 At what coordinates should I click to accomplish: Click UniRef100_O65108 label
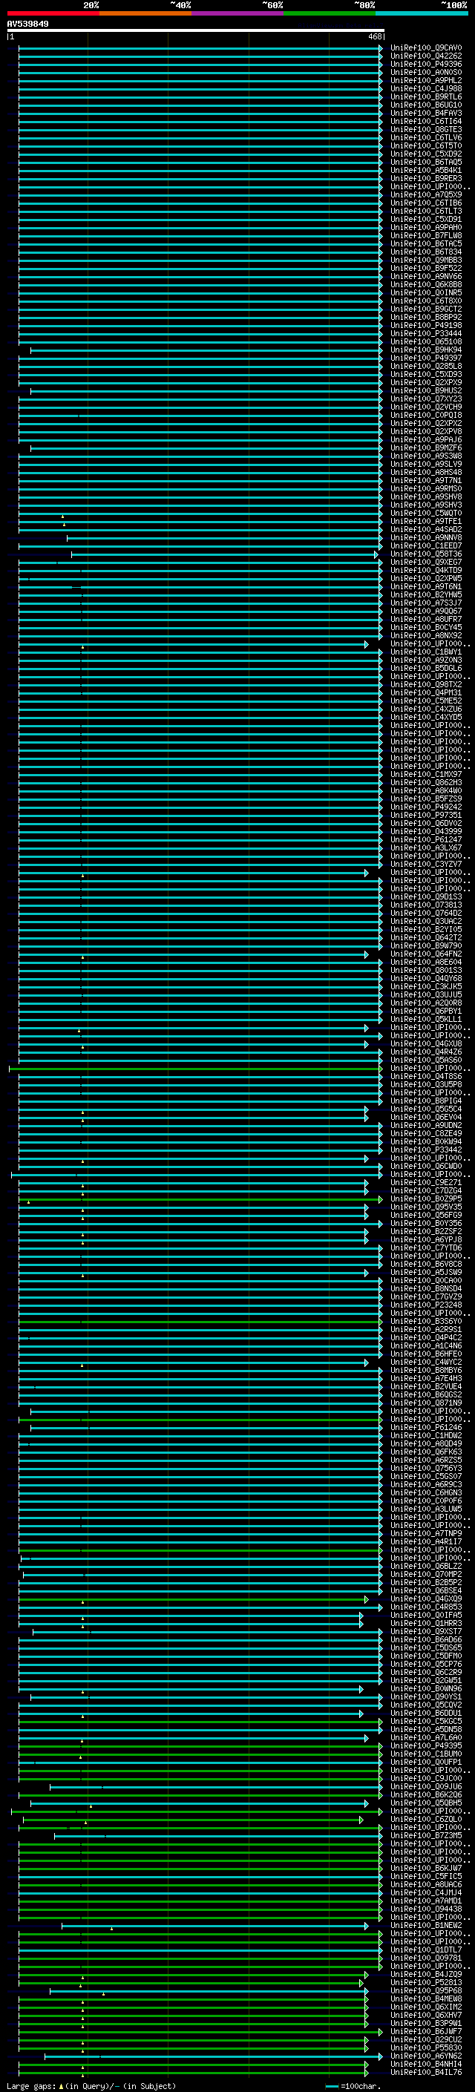pyautogui.click(x=426, y=342)
